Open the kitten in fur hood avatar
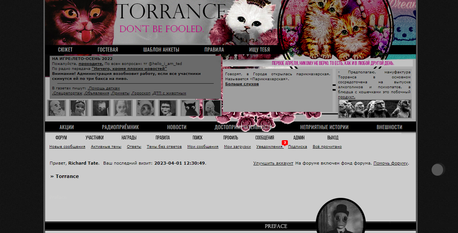 [x=145, y=108]
